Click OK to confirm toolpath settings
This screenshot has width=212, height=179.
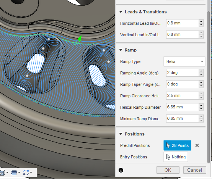(x=168, y=170)
